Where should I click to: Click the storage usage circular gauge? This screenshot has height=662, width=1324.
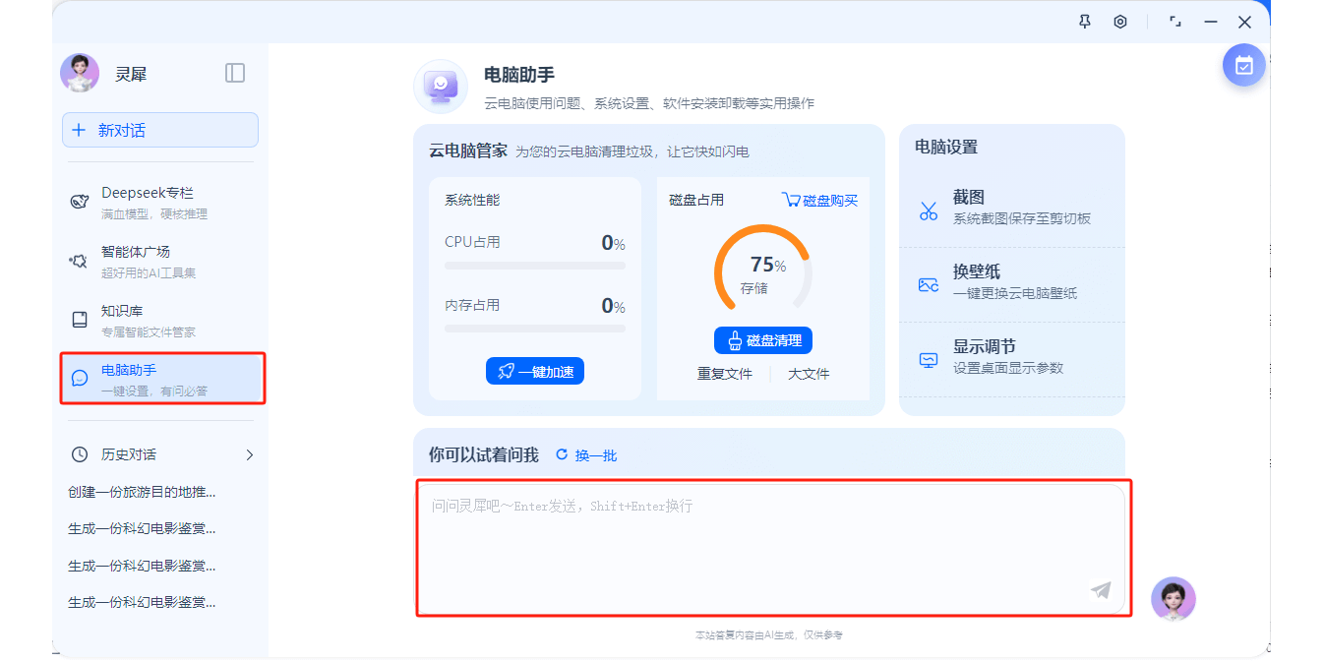coord(762,271)
